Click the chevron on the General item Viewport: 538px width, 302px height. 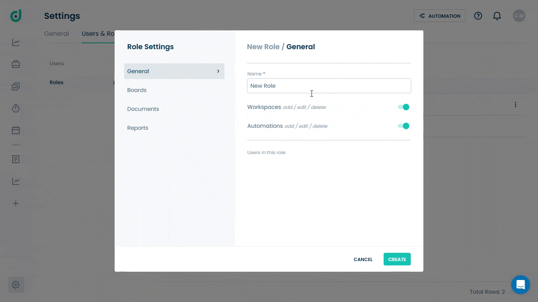point(218,71)
